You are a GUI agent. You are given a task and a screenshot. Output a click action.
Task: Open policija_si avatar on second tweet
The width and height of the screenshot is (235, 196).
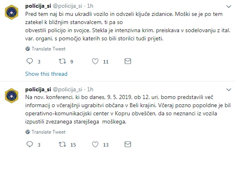11,96
